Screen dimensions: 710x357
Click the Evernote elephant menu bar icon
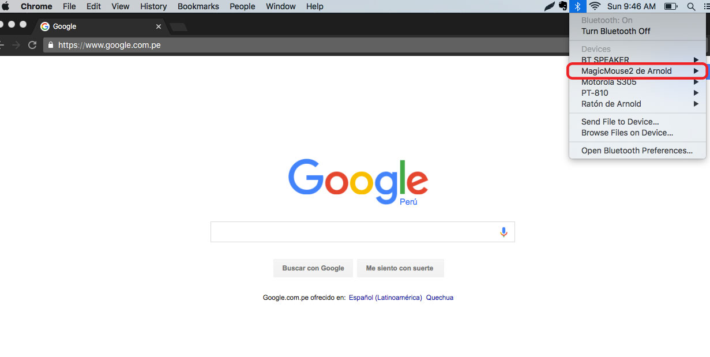pos(564,6)
